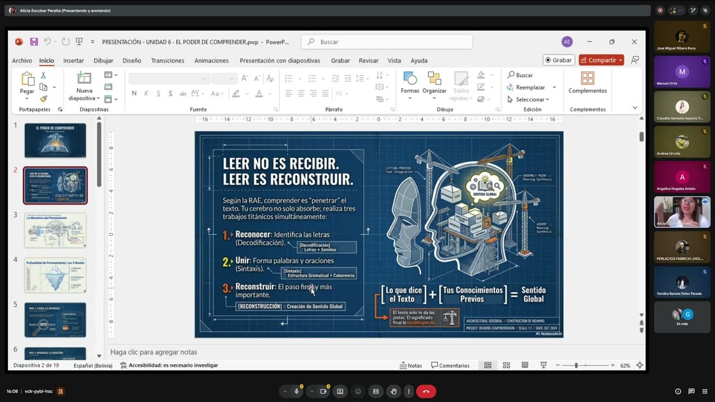Expand the Formas dropdown
Image resolution: width=715 pixels, height=402 pixels.
point(410,98)
